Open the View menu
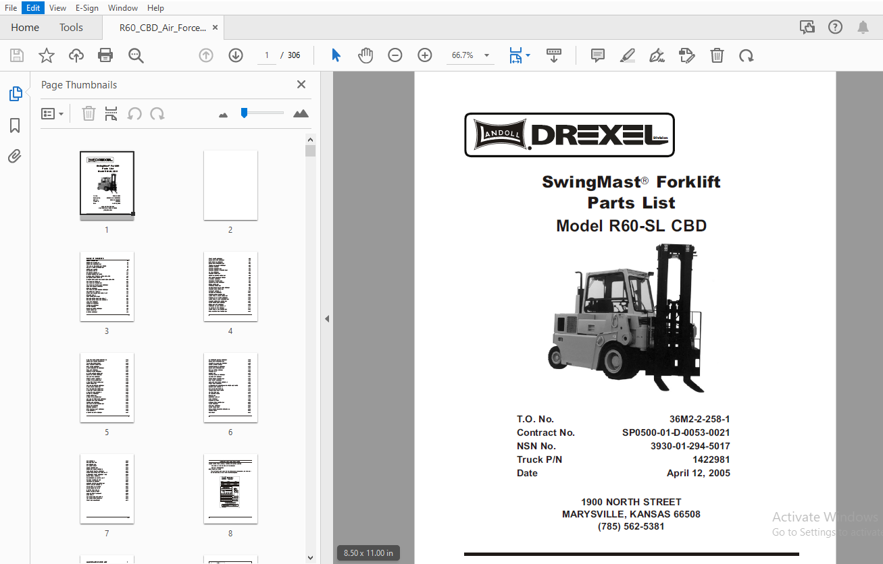The width and height of the screenshot is (883, 564). point(58,7)
